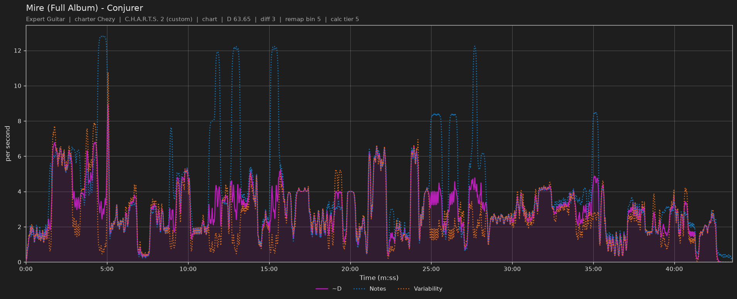Select the "Expert Guitar" subtitle text

coord(46,19)
